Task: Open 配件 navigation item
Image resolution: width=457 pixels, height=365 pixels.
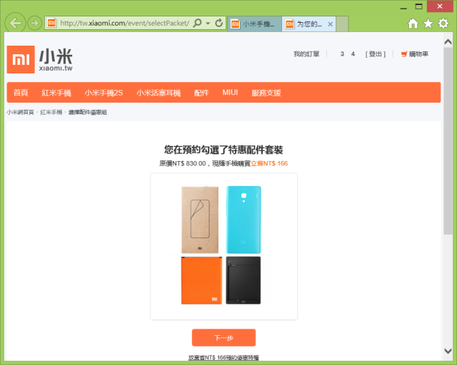Action: (x=201, y=93)
